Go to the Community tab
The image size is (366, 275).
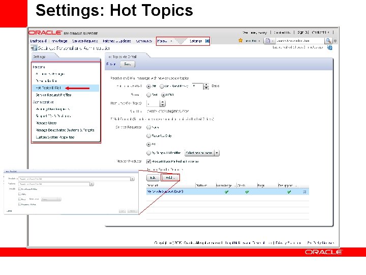click(144, 41)
